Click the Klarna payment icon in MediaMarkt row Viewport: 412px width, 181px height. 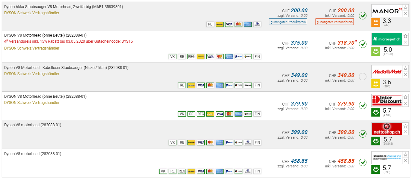pos(248,85)
